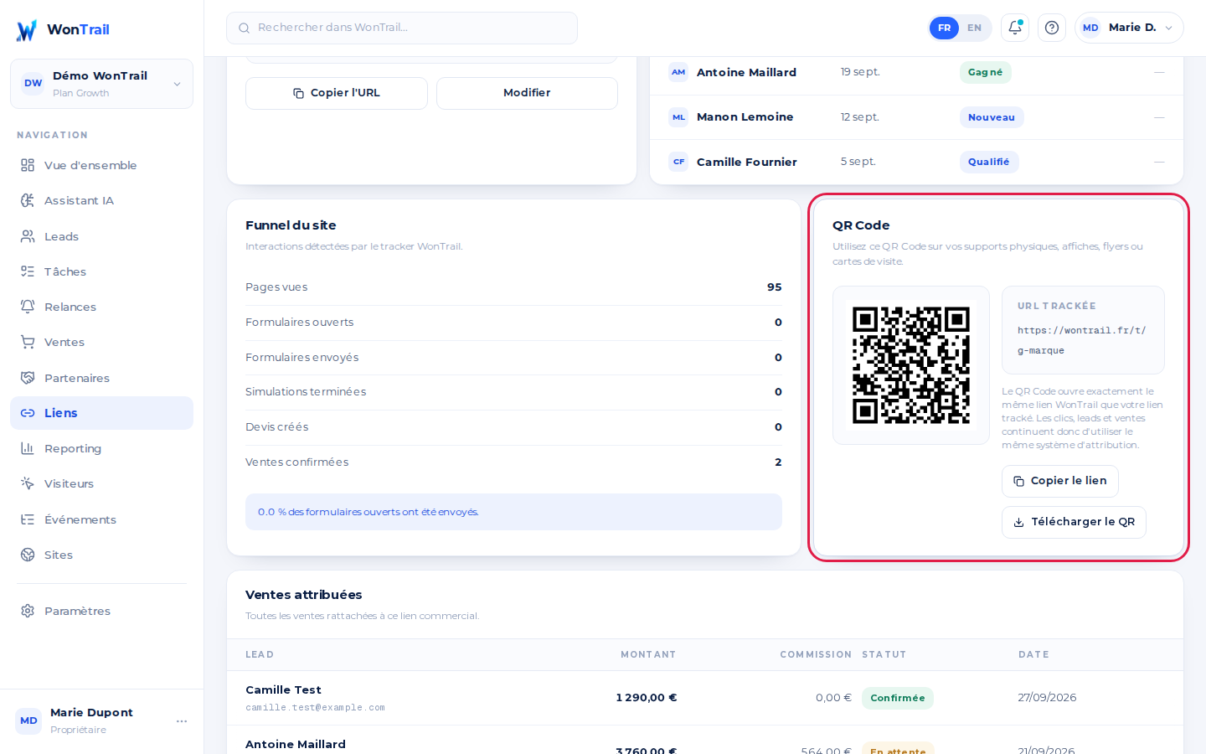
Task: Click the QR code image
Action: [x=911, y=365]
